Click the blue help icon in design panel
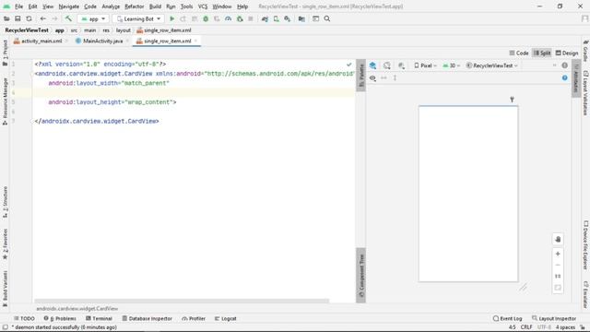This screenshot has width=590, height=332. point(564,77)
